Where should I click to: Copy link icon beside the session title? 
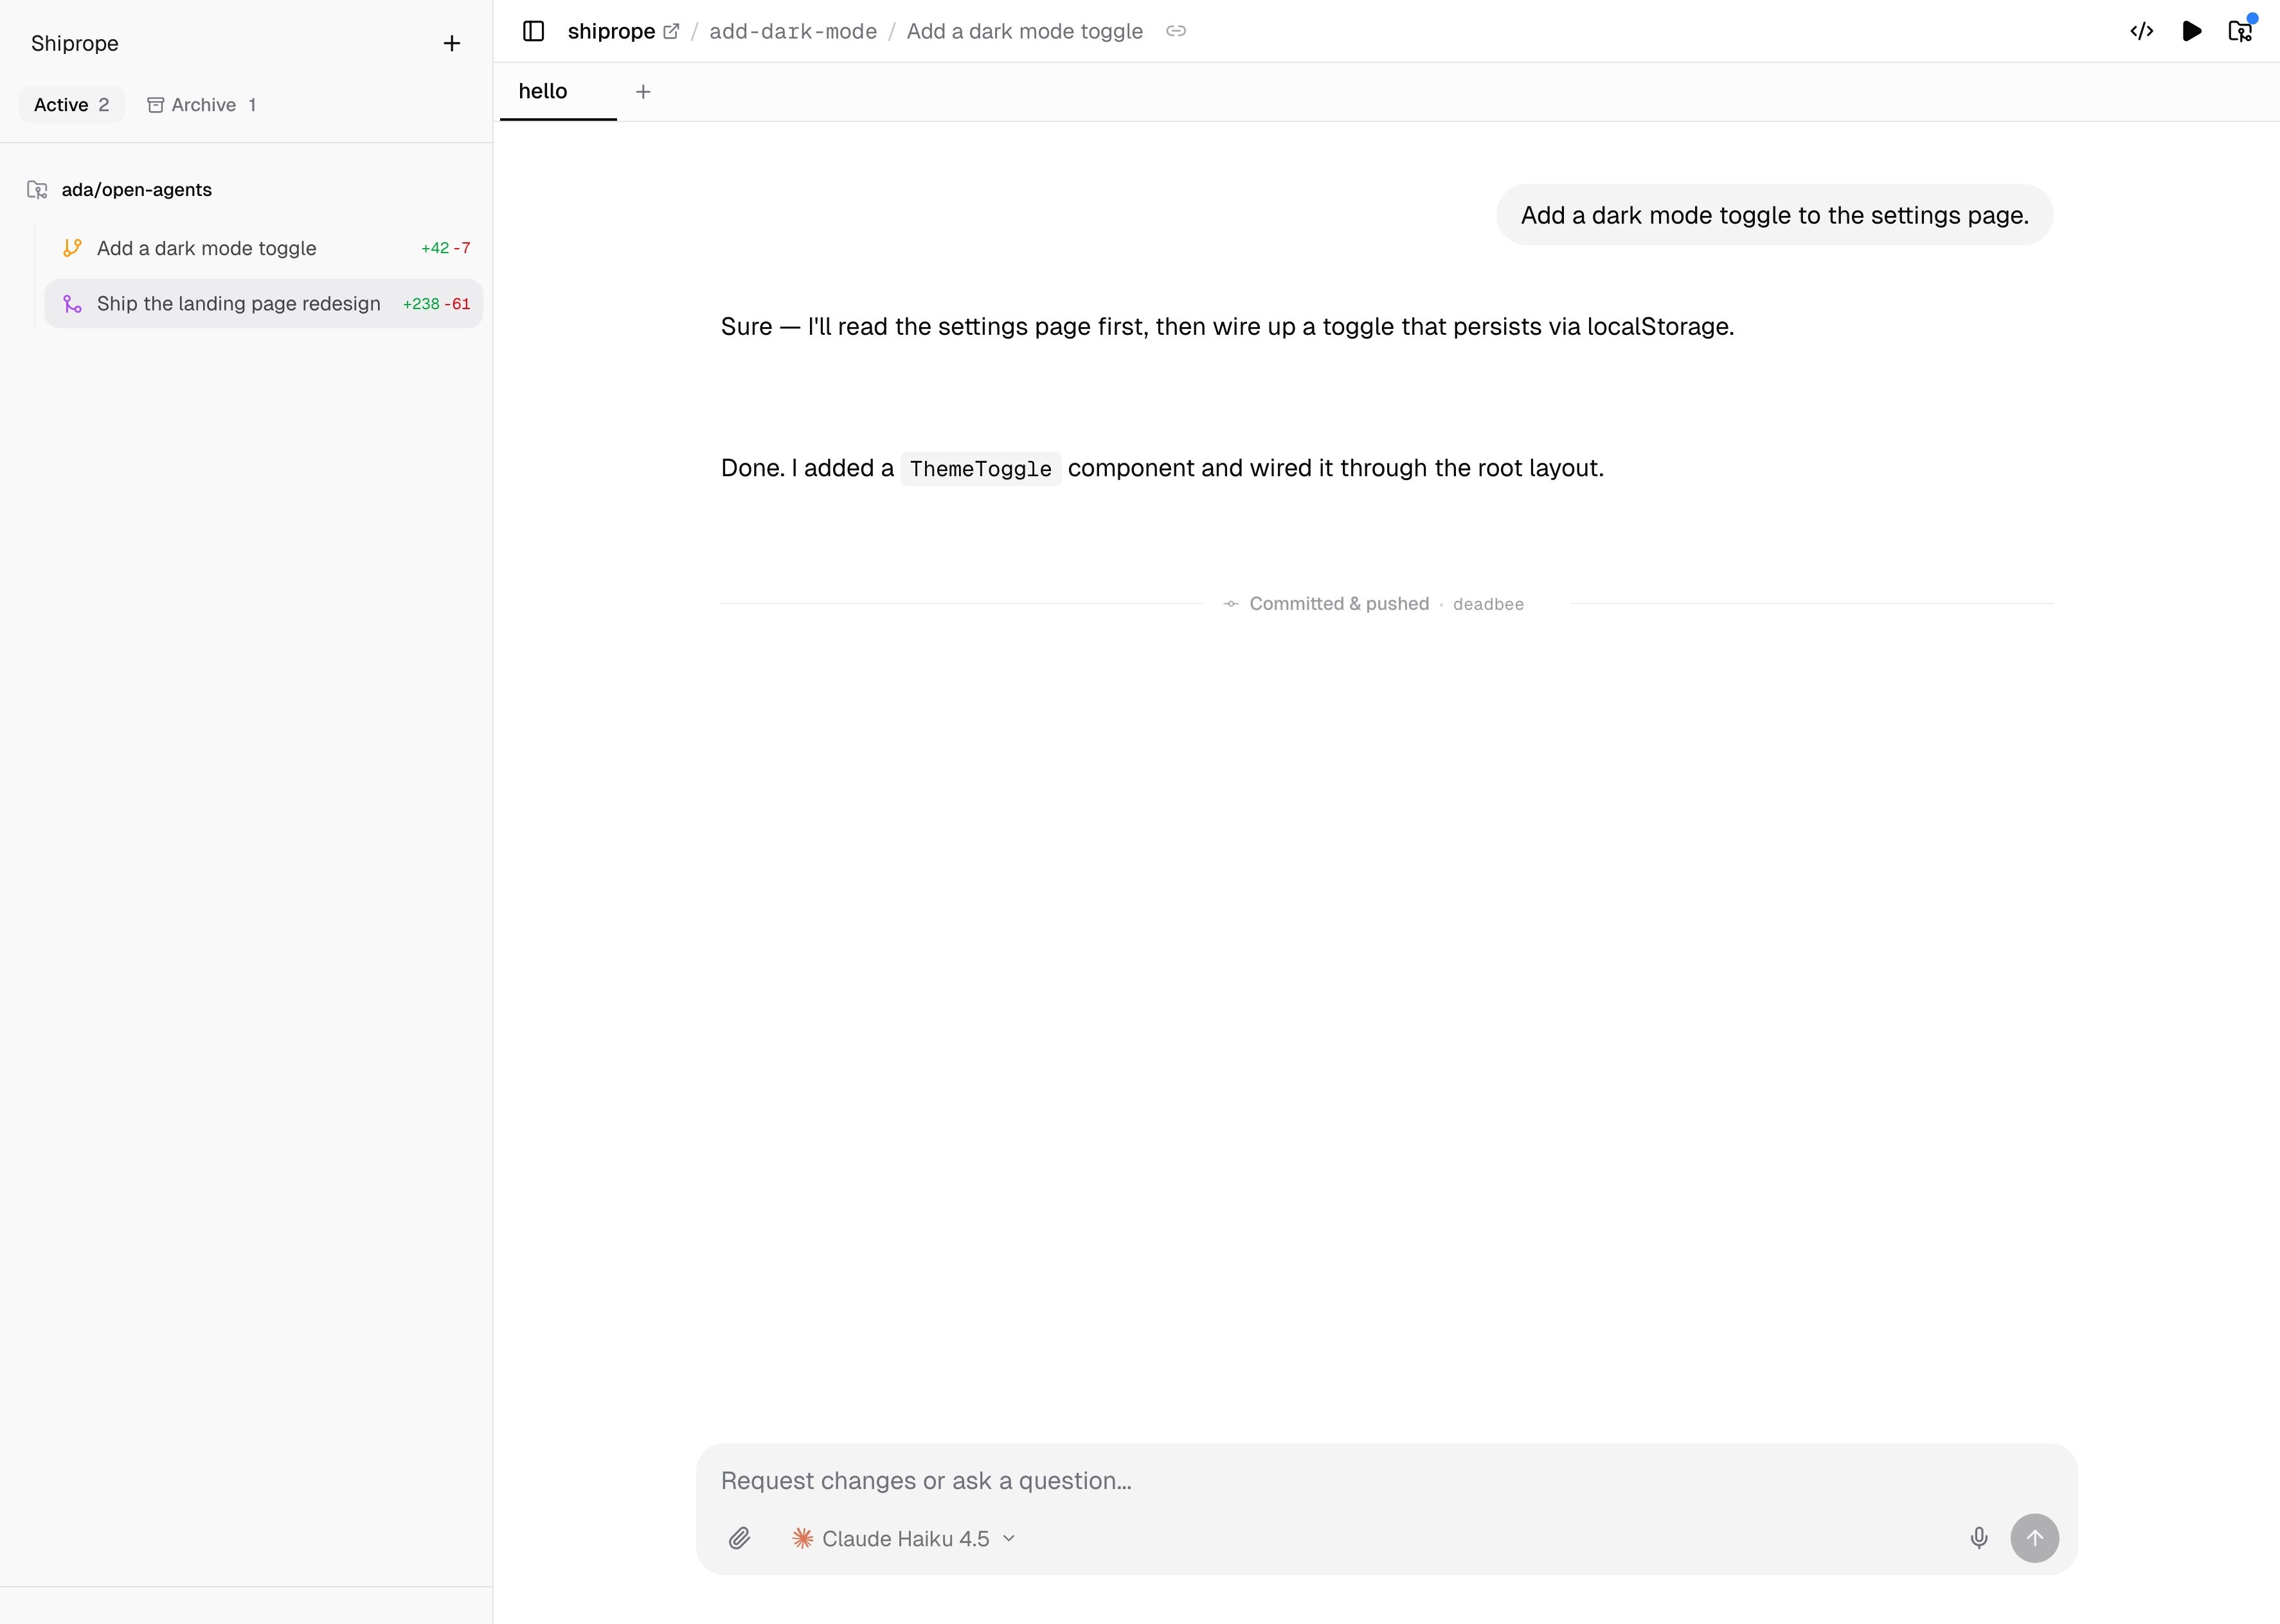(x=1176, y=31)
